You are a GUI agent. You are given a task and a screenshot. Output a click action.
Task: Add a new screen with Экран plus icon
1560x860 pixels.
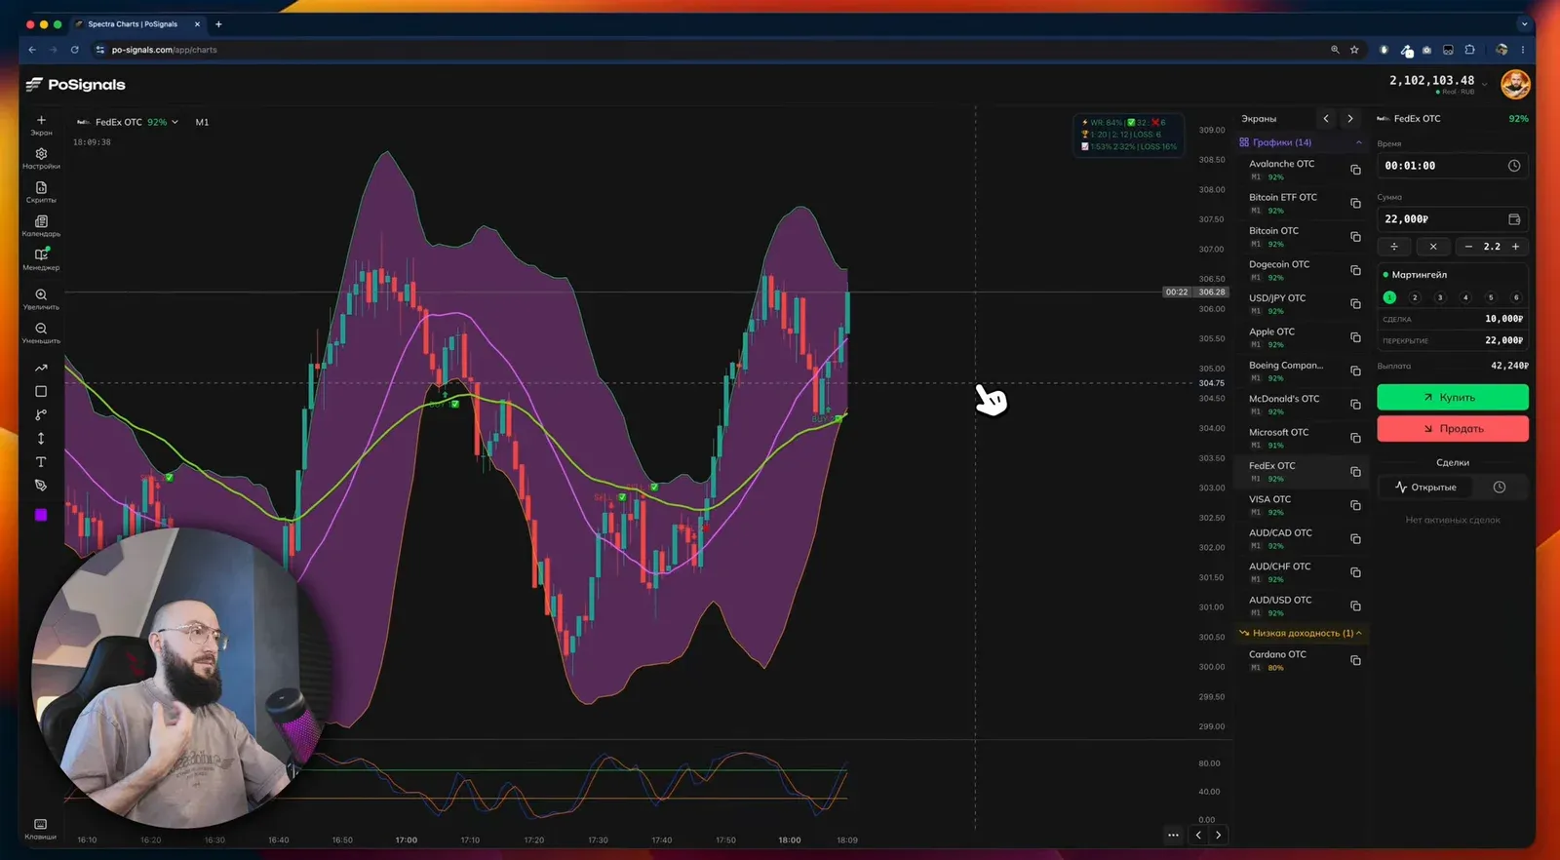pyautogui.click(x=41, y=121)
